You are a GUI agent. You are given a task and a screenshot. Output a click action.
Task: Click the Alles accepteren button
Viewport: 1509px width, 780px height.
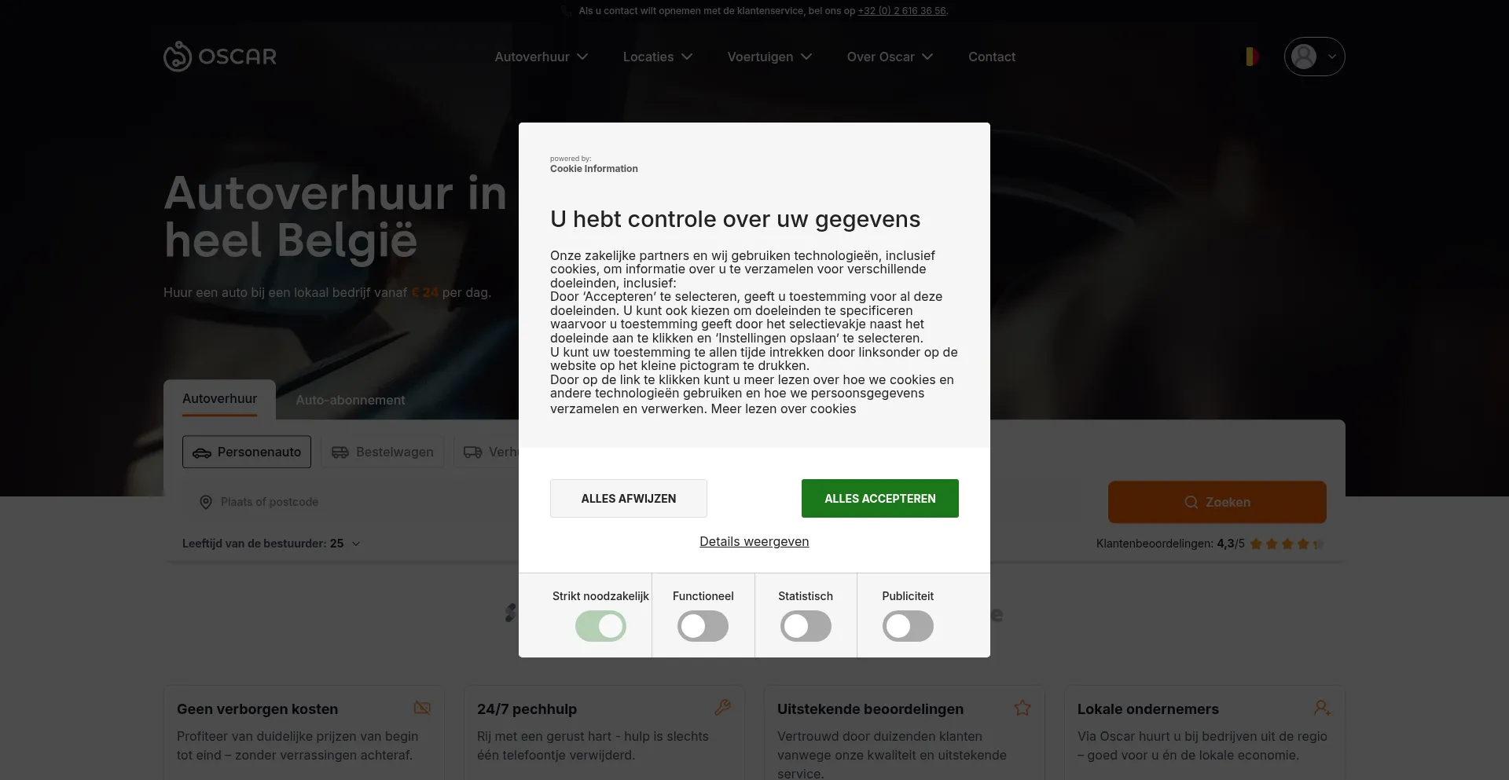(880, 498)
